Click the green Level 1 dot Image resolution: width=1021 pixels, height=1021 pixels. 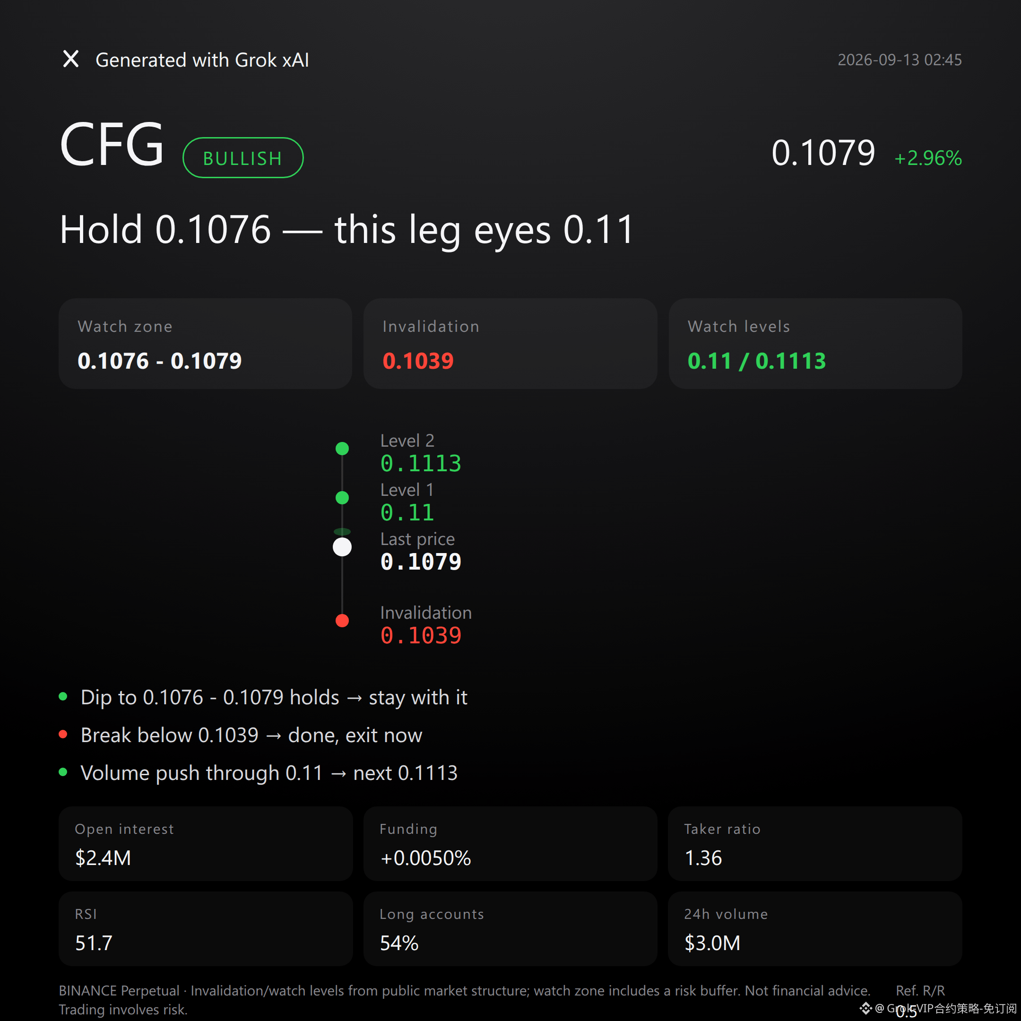pos(342,498)
